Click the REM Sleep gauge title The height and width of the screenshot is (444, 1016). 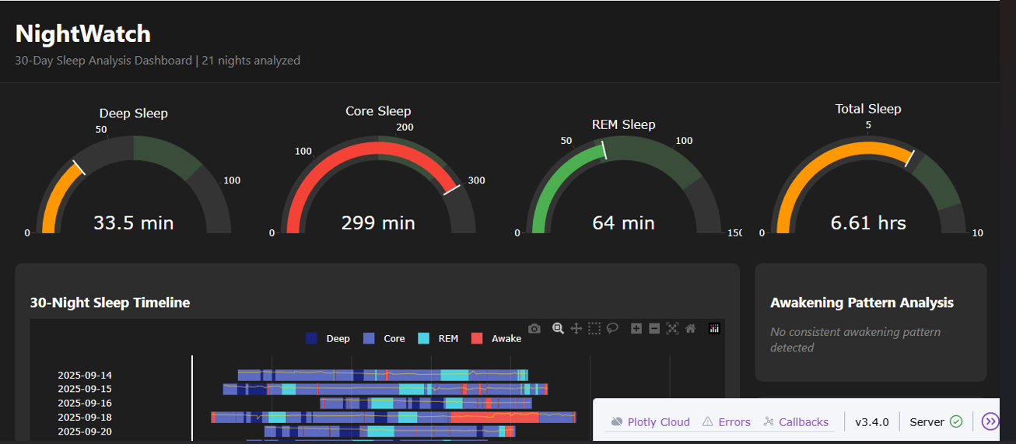(x=623, y=124)
